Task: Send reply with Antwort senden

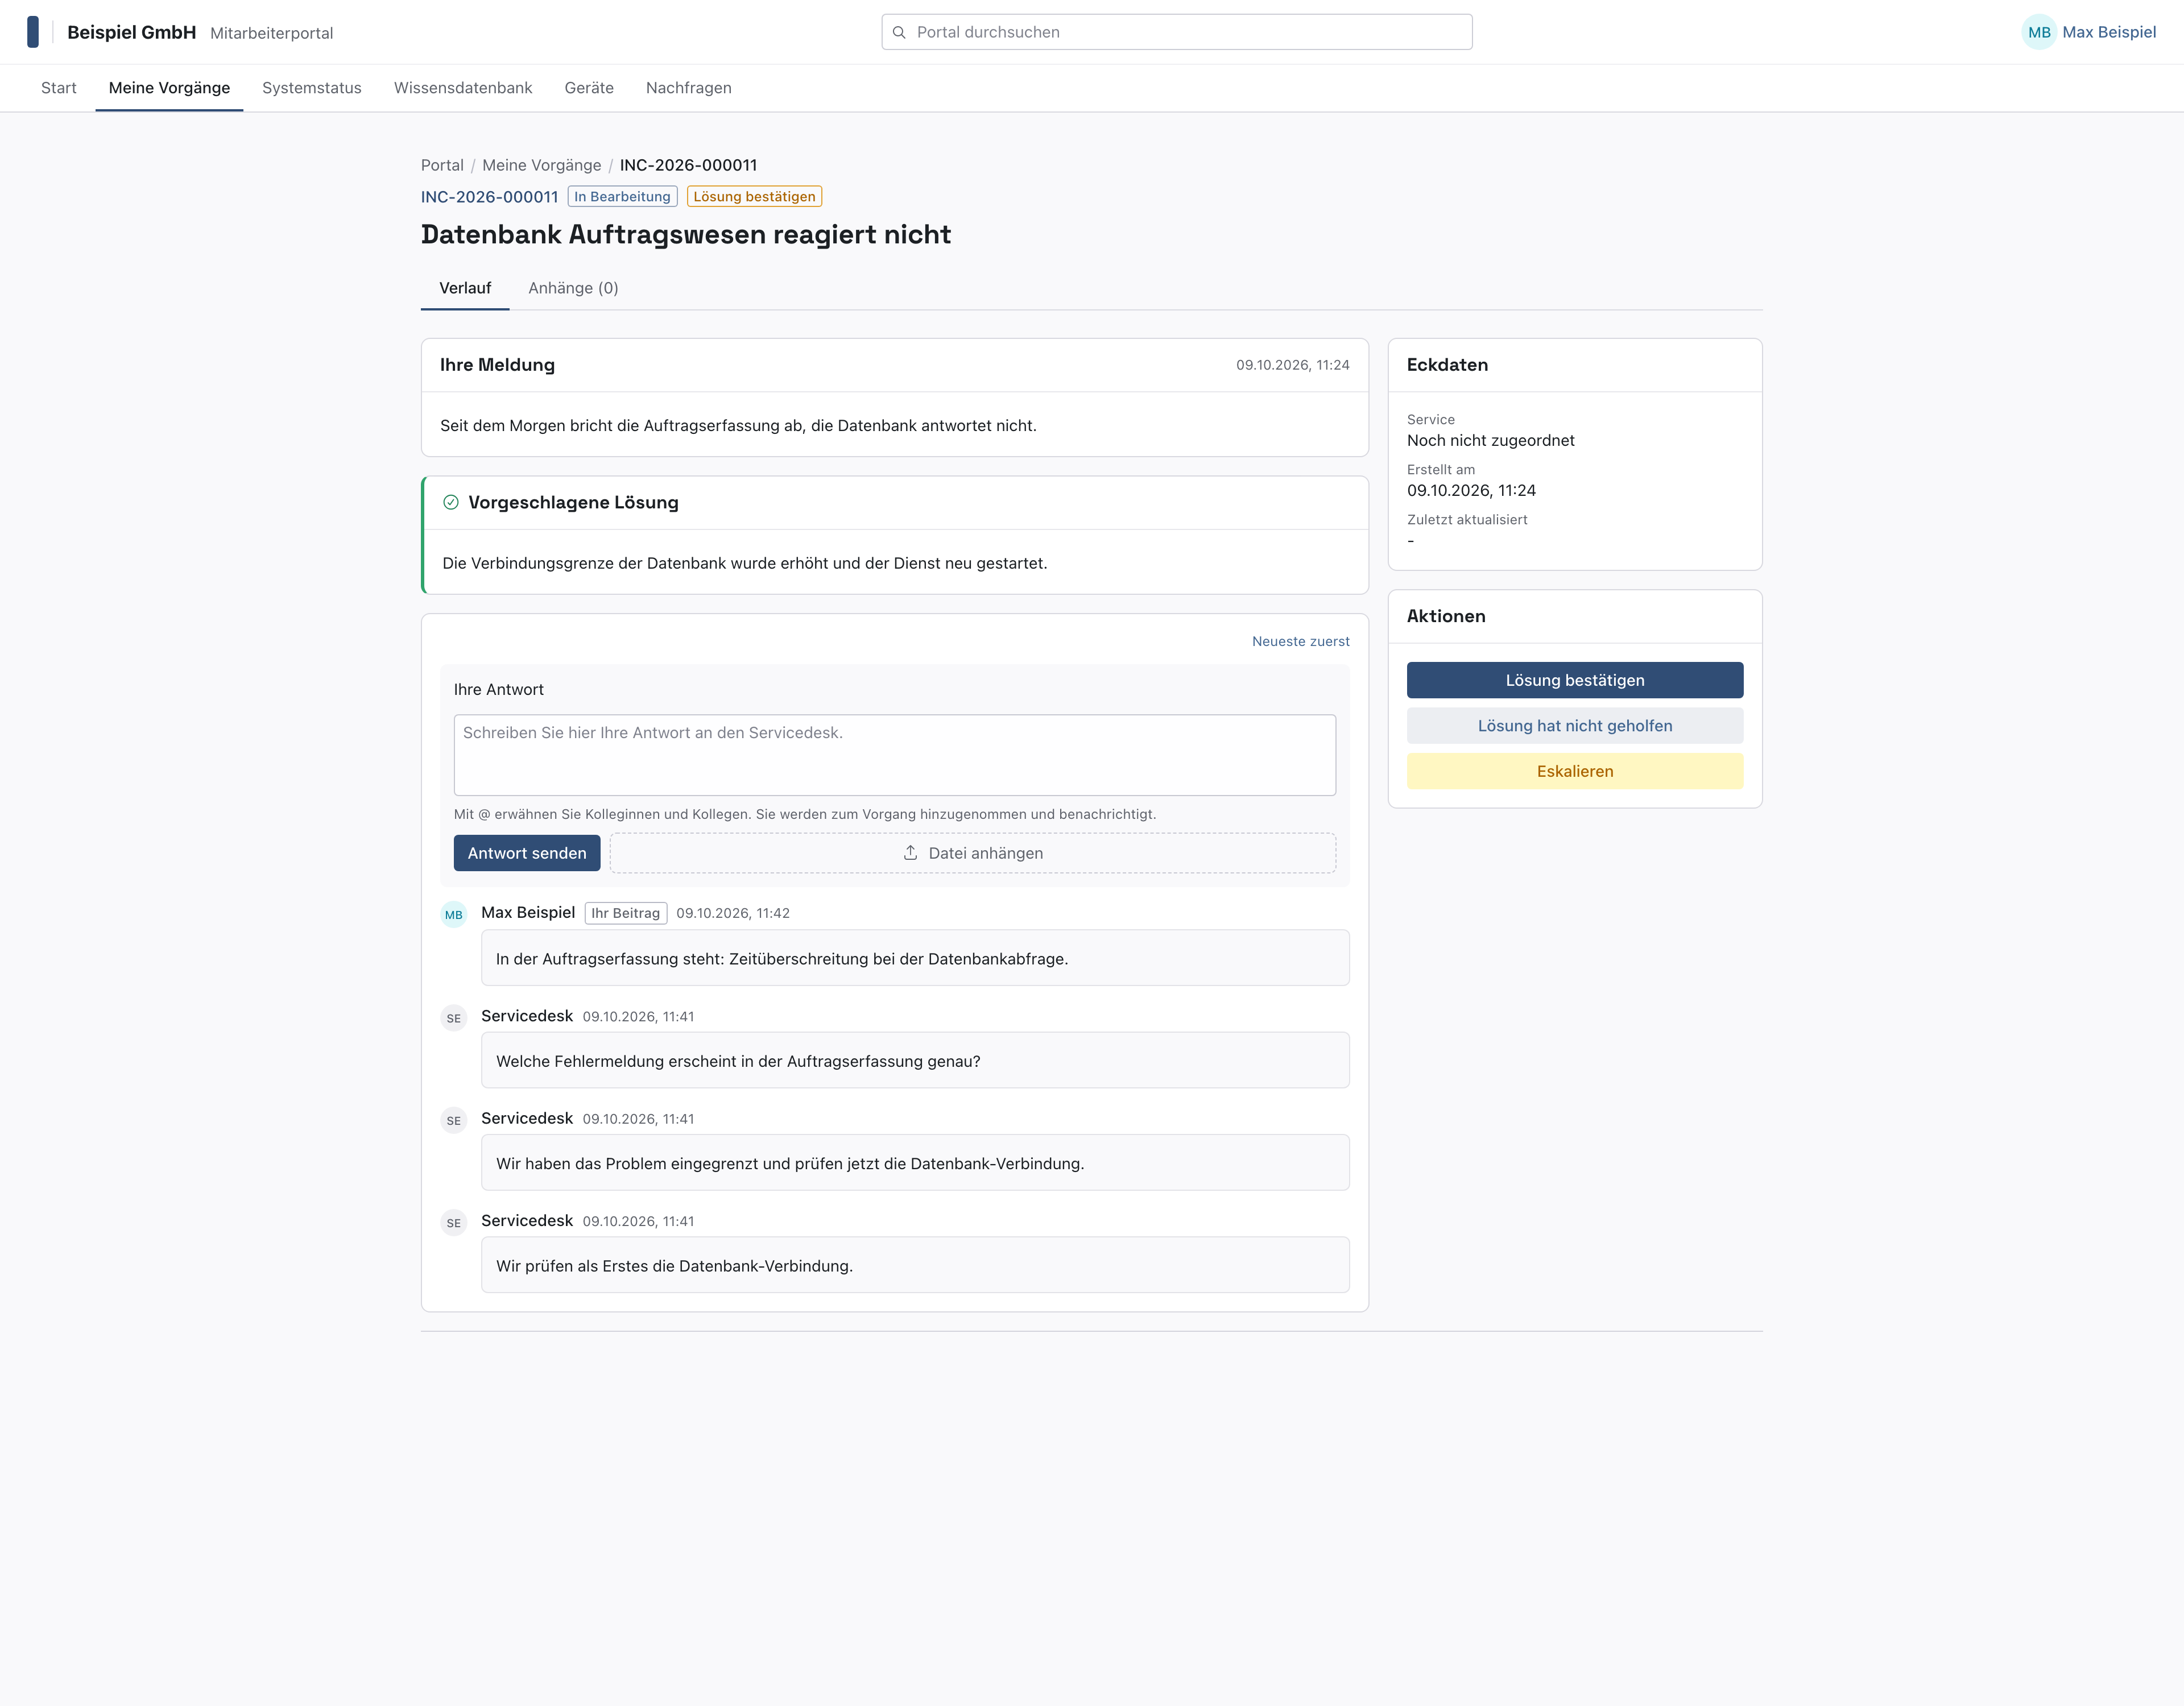Action: click(x=527, y=853)
